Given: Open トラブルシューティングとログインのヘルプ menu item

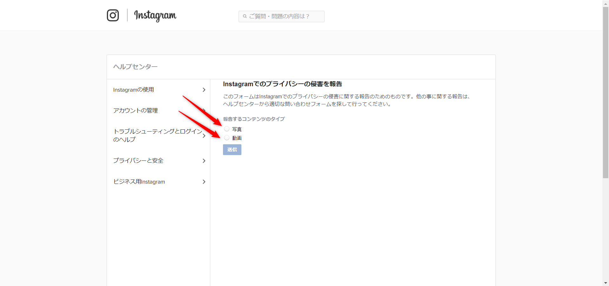Looking at the screenshot, I should tap(159, 135).
